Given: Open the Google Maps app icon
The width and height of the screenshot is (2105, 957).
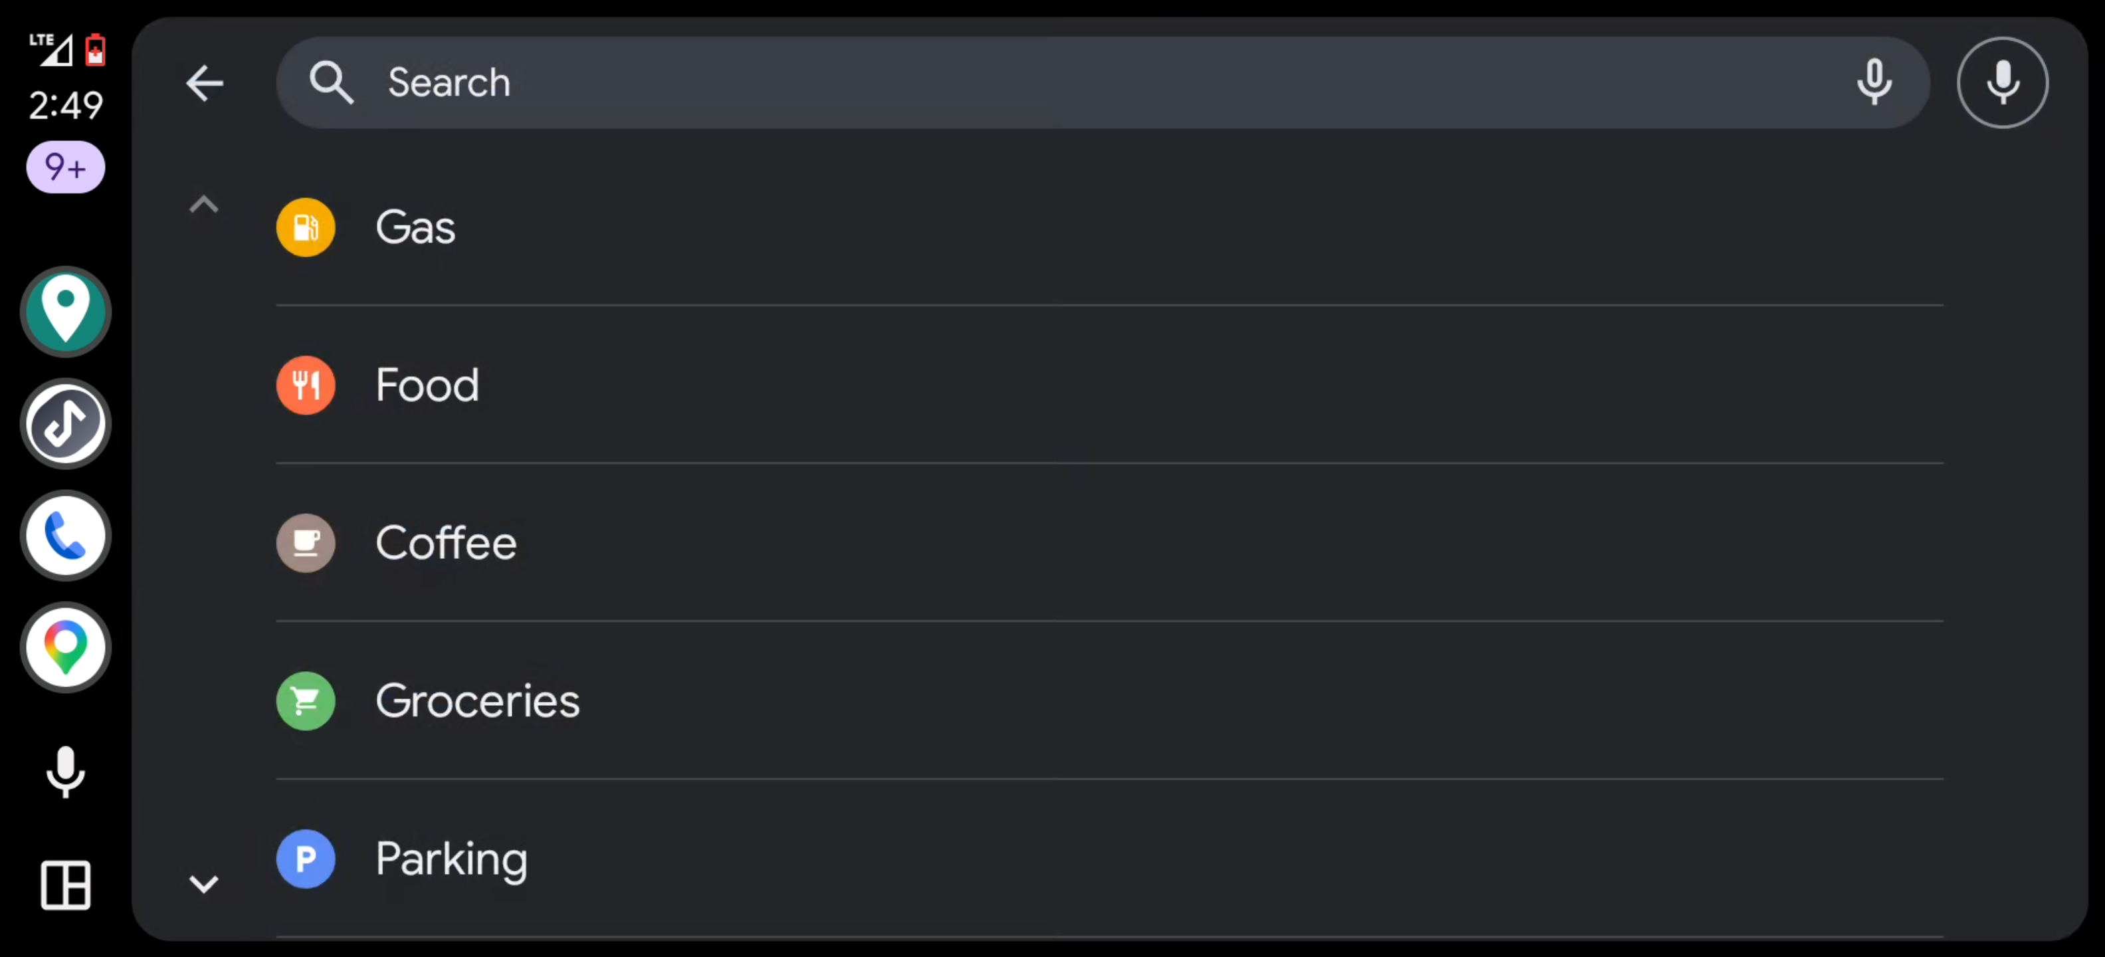Looking at the screenshot, I should 65,647.
